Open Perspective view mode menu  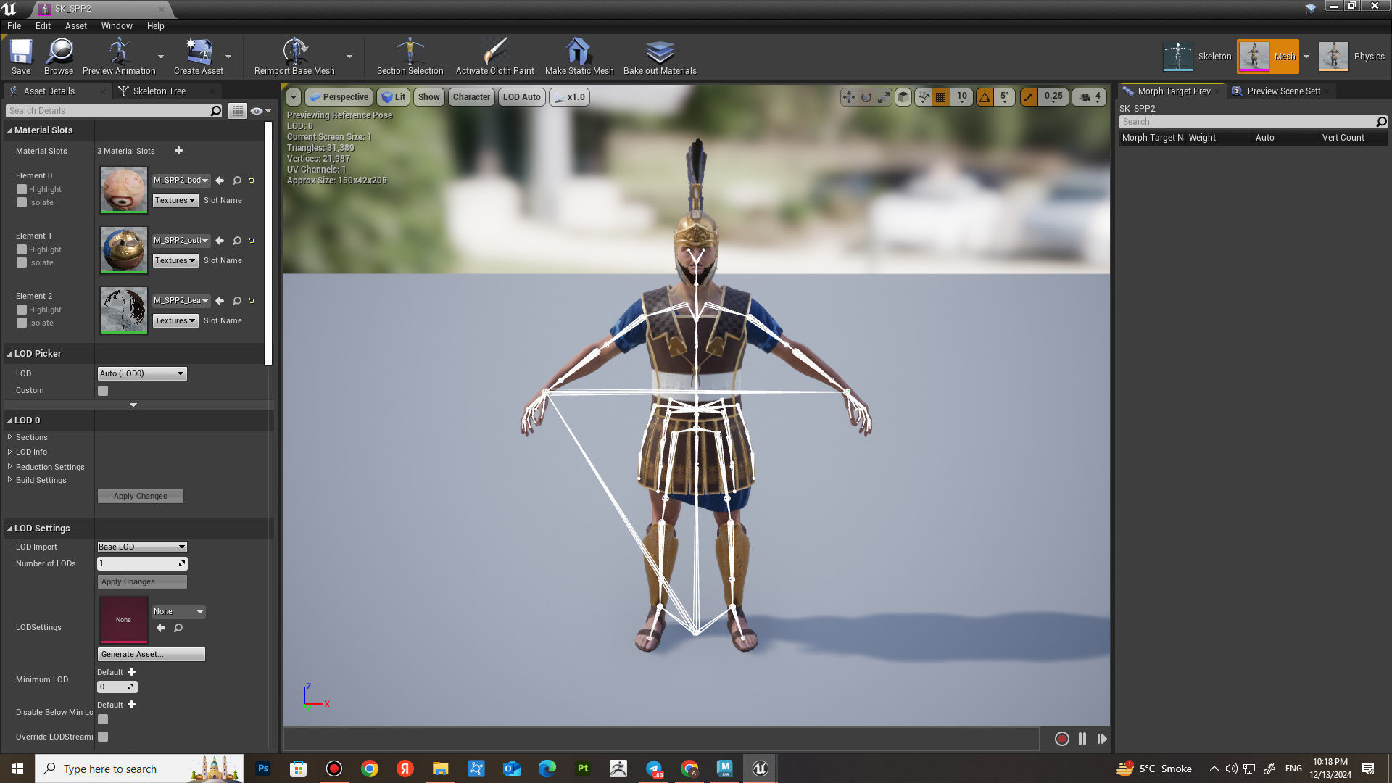pyautogui.click(x=339, y=97)
